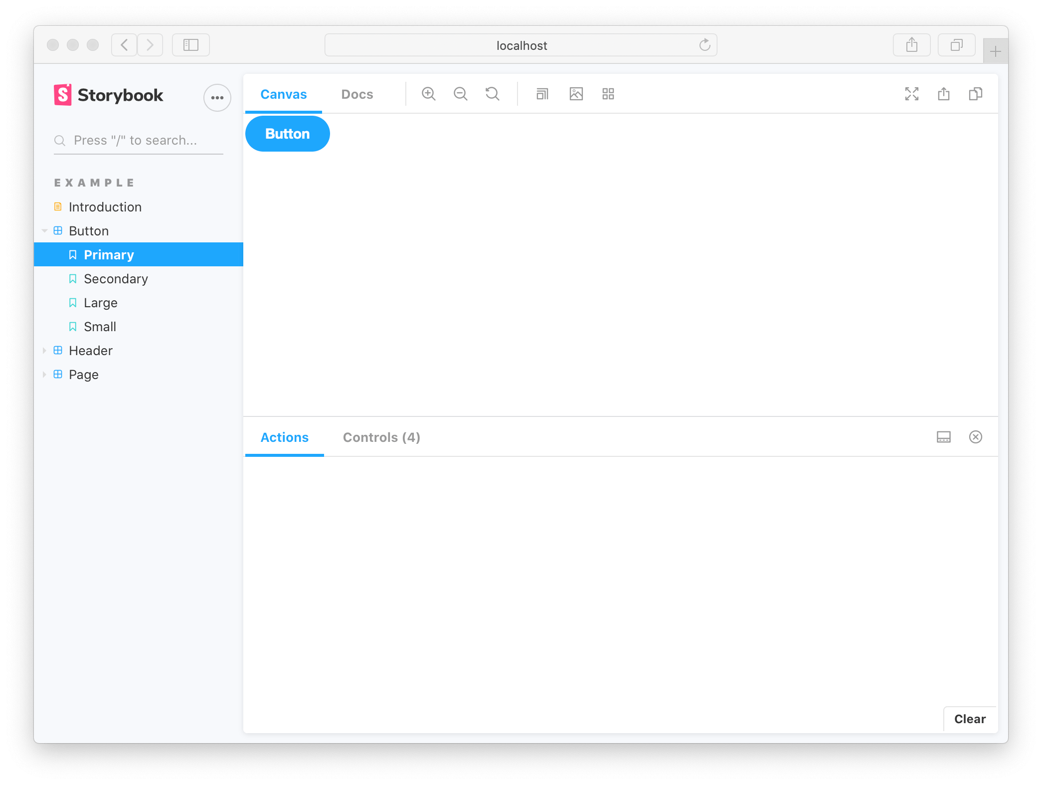The width and height of the screenshot is (1042, 785).
Task: Switch to the Docs tab
Action: (x=356, y=93)
